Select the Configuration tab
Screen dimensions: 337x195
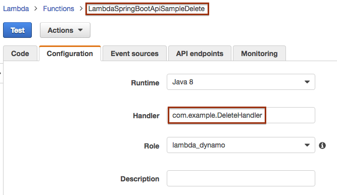tap(70, 54)
